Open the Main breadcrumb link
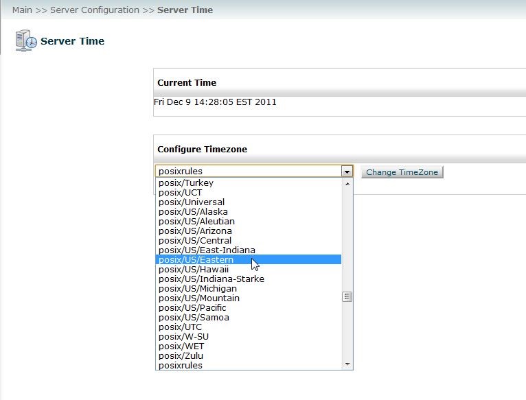 point(22,10)
